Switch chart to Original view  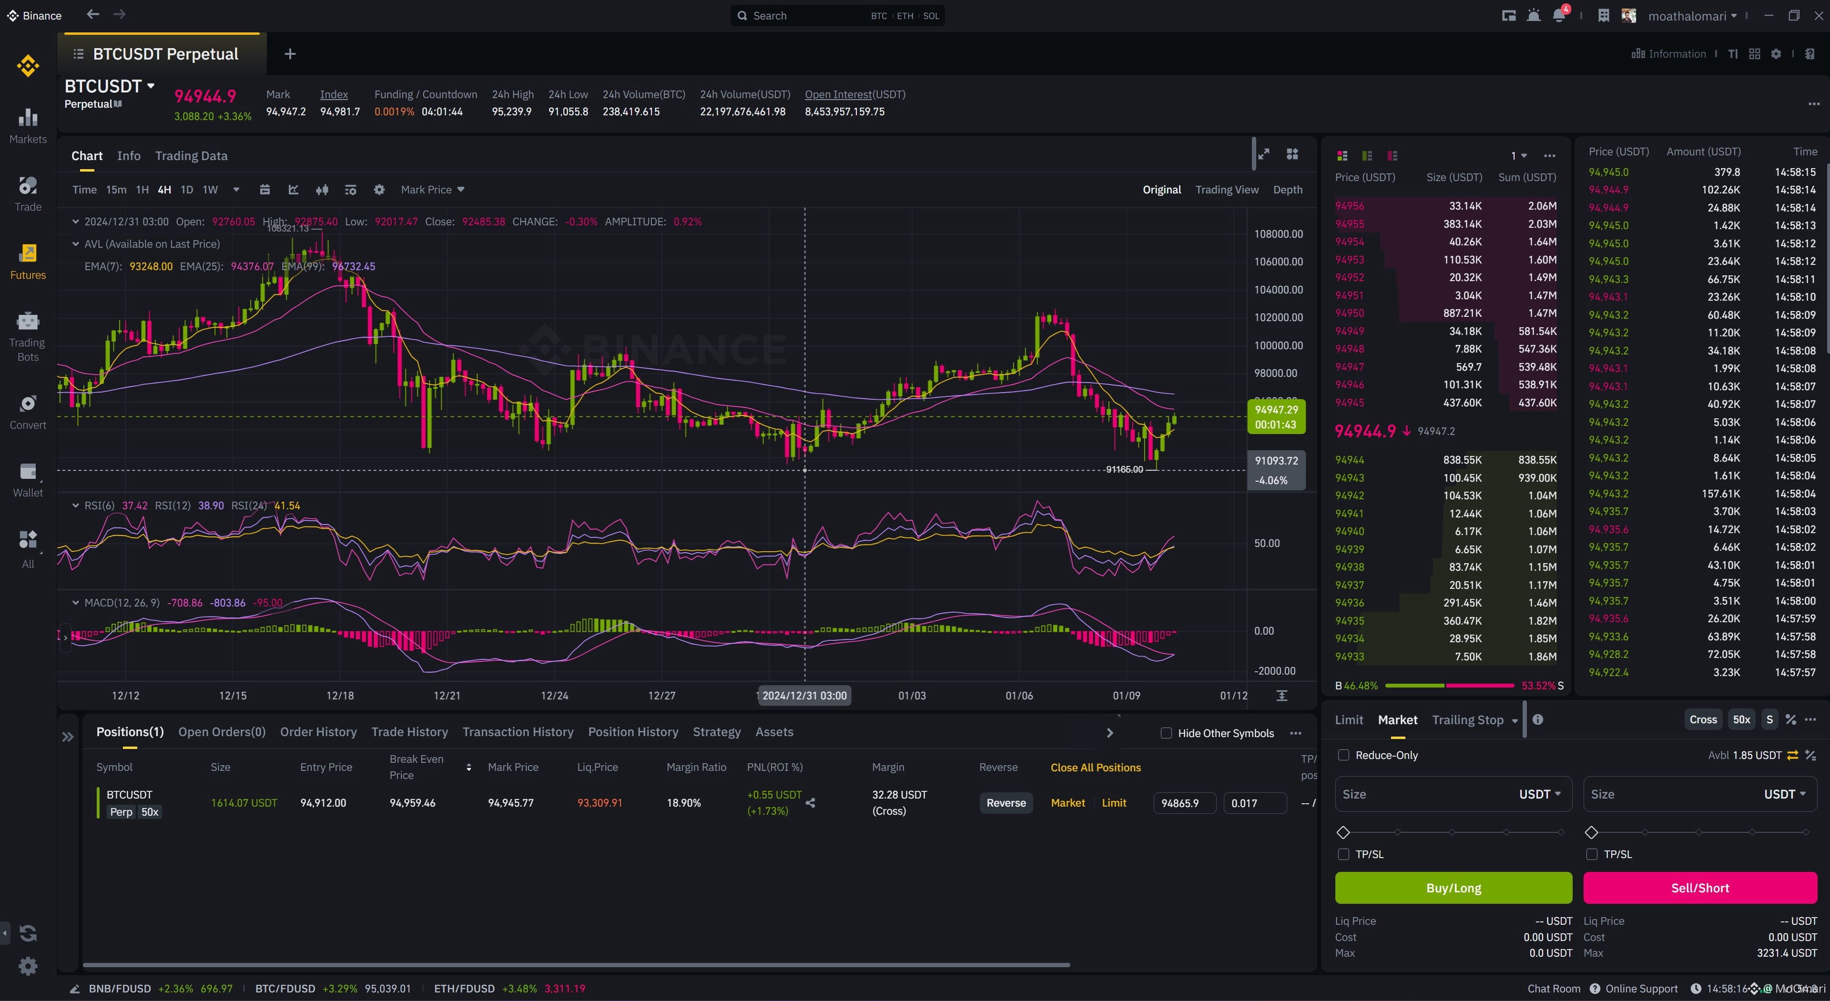pyautogui.click(x=1161, y=190)
